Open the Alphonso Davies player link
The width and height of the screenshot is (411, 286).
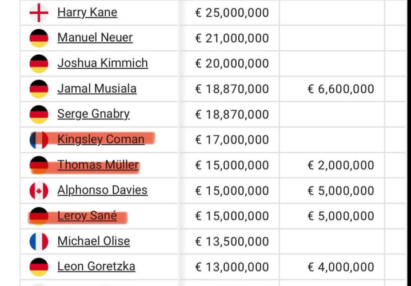[x=102, y=190]
